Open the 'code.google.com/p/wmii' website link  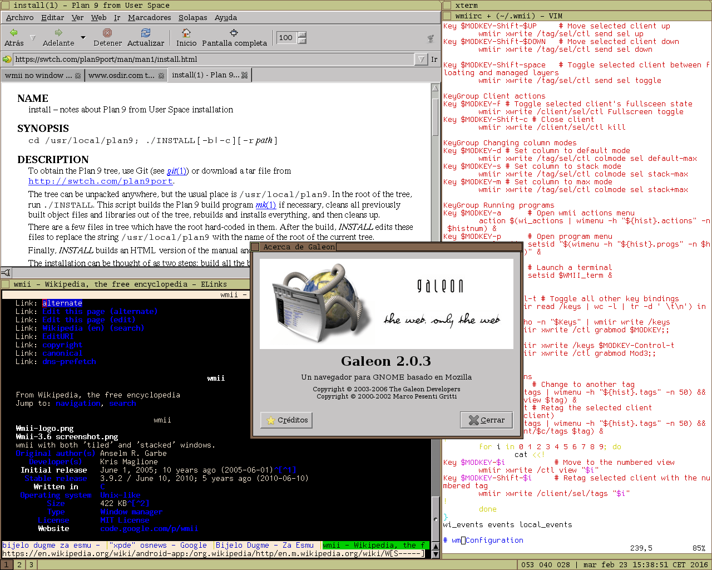[149, 529]
